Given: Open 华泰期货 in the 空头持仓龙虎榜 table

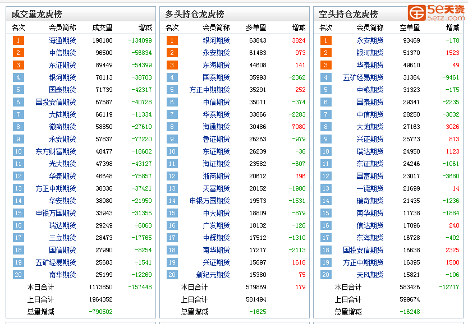Looking at the screenshot, I should coord(370,65).
